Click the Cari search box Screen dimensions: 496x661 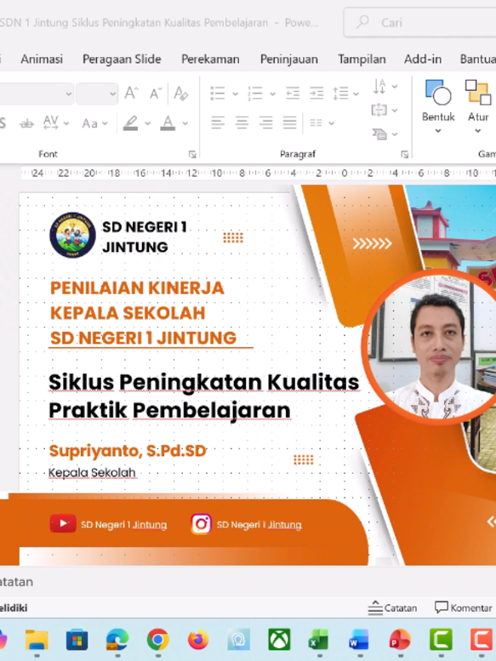(x=420, y=22)
